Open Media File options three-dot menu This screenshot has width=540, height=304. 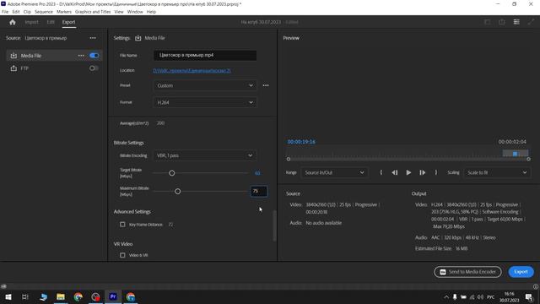(x=81, y=56)
